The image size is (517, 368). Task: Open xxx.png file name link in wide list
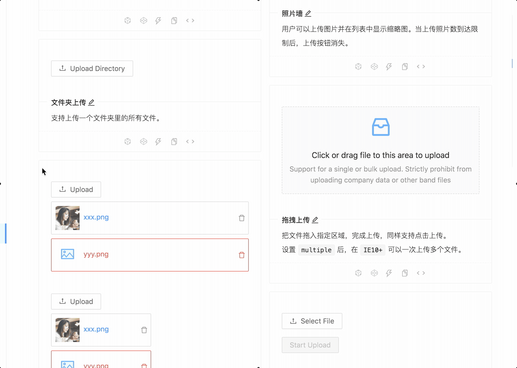click(x=96, y=217)
